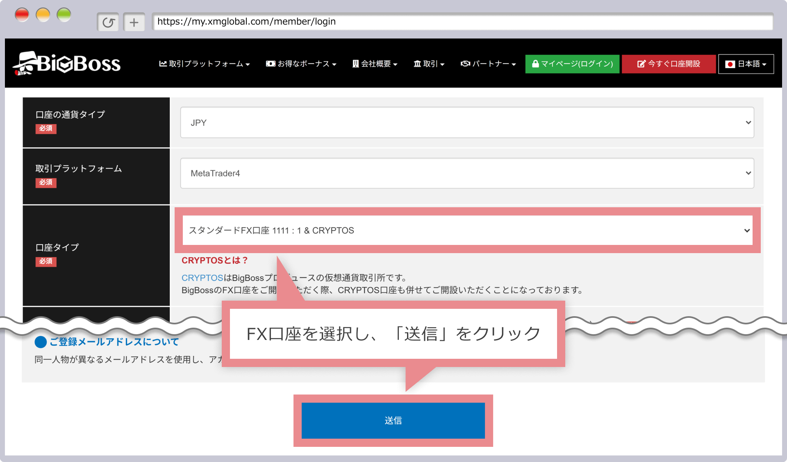Open the 日本語 language selector
The height and width of the screenshot is (462, 787).
746,64
